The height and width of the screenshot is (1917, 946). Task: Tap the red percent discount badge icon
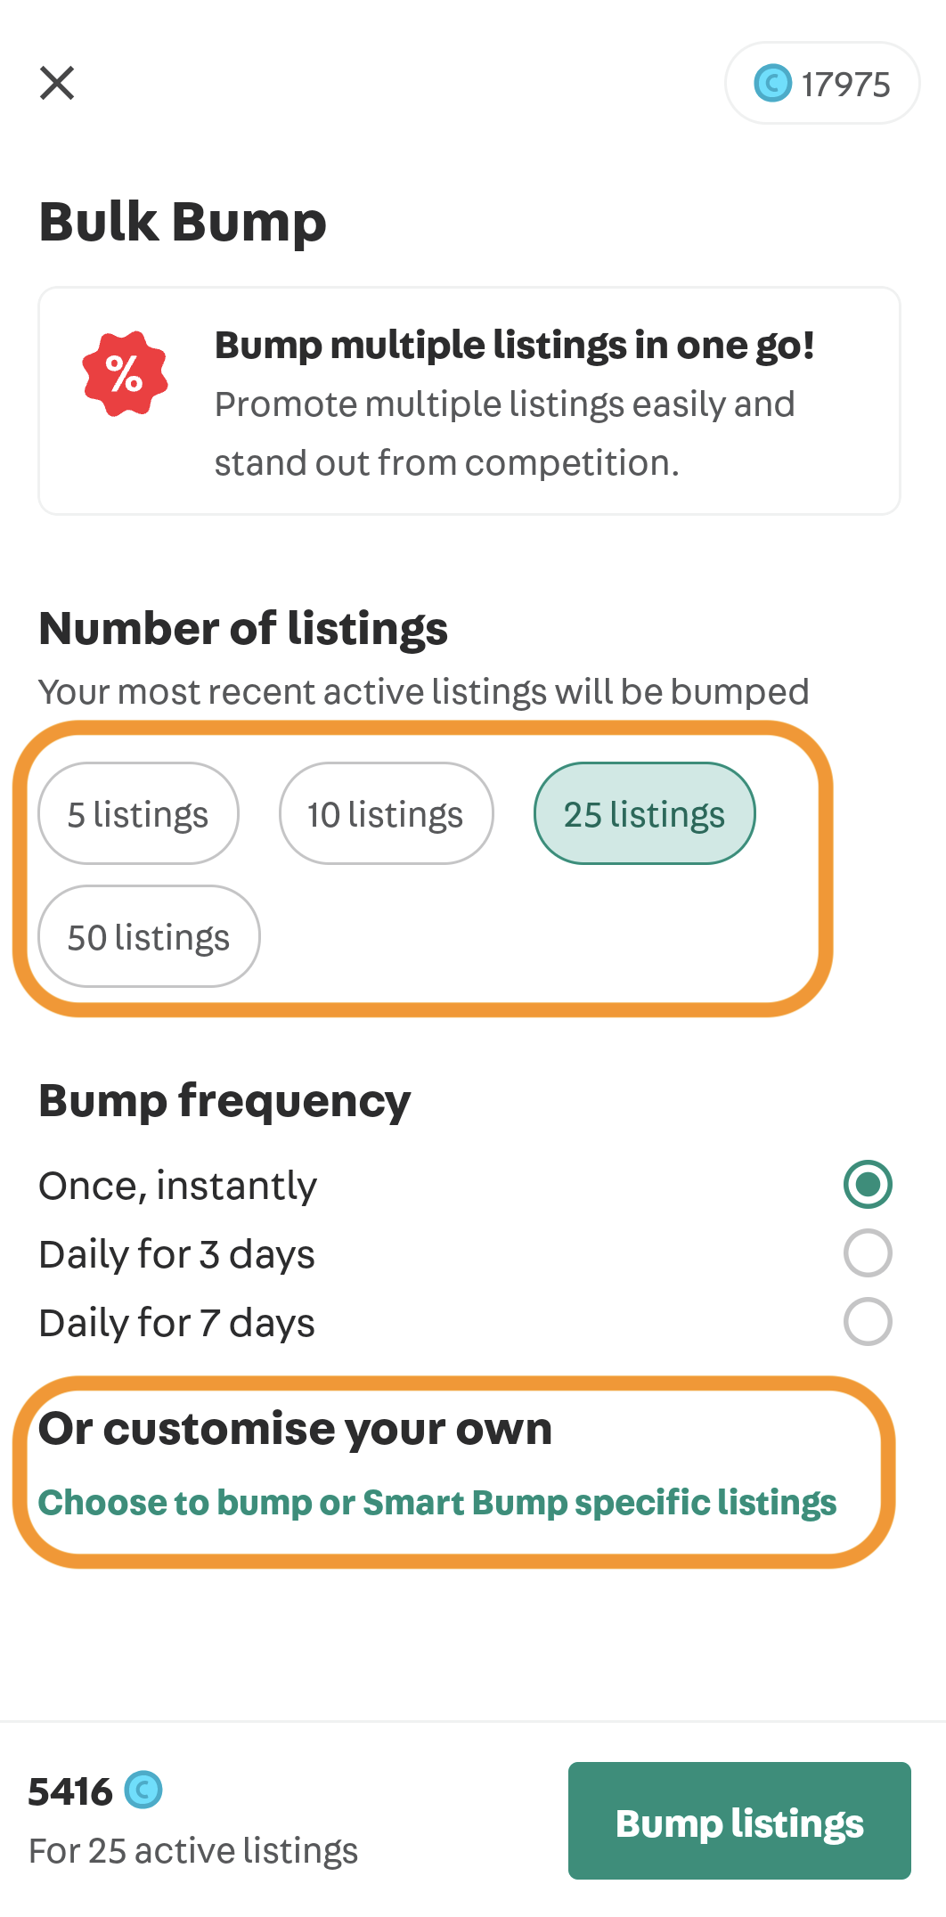click(x=125, y=373)
